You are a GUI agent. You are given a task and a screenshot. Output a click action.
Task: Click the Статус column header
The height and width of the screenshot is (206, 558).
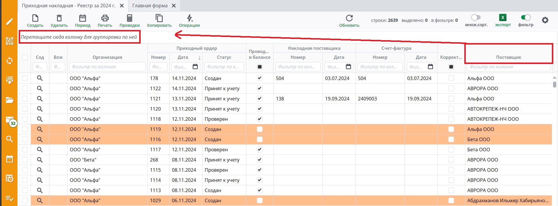tap(224, 57)
